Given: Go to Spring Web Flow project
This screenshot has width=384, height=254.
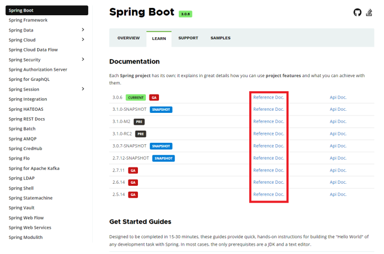Looking at the screenshot, I should [26, 218].
